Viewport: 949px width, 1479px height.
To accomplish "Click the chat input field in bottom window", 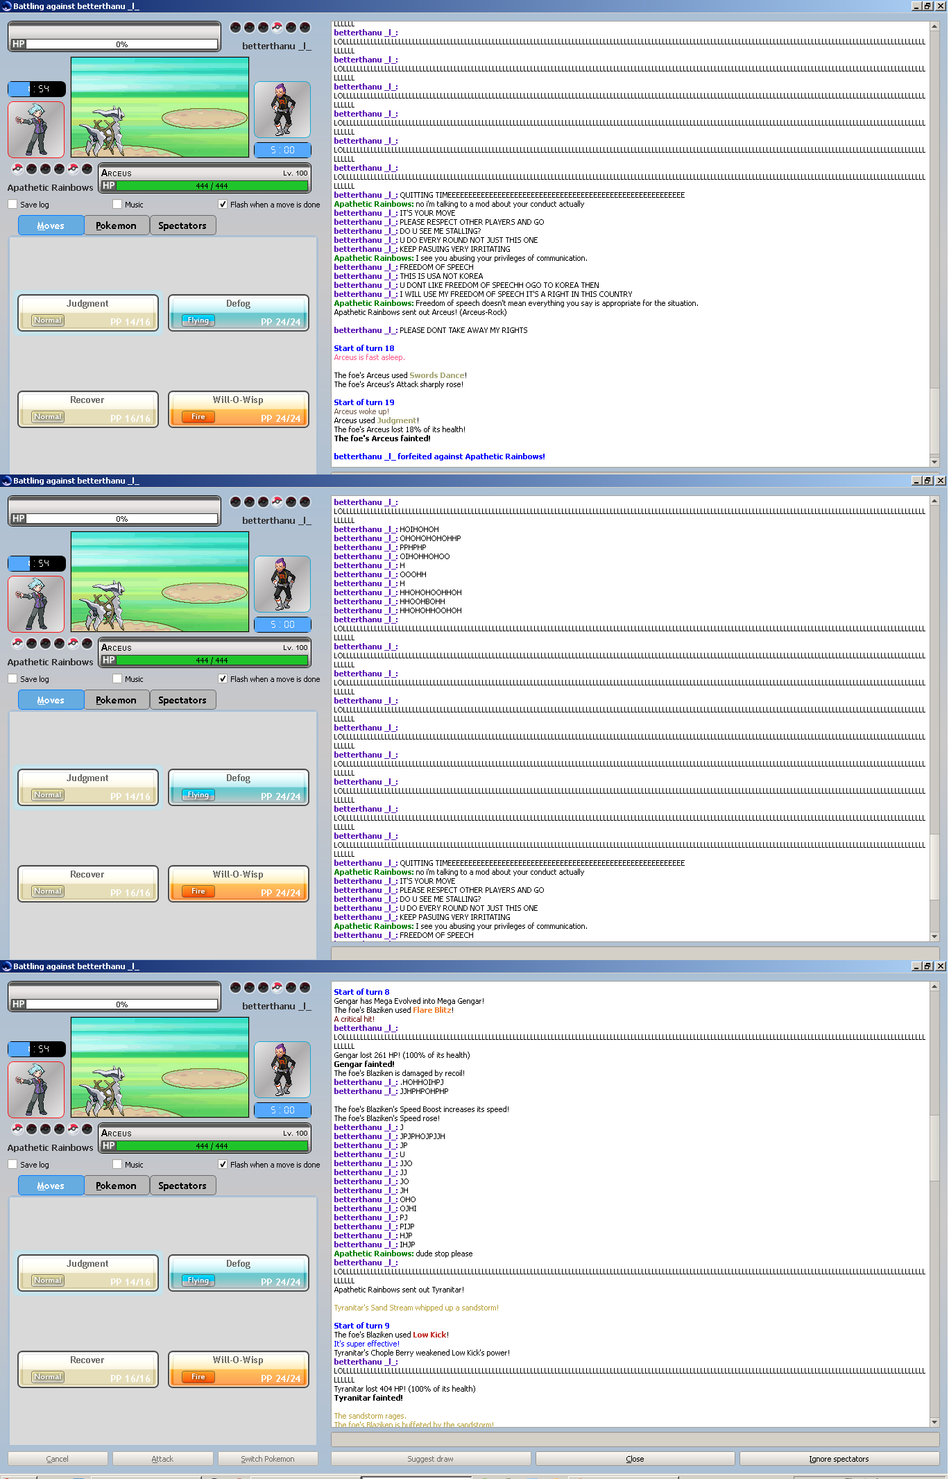I will pos(635,1439).
